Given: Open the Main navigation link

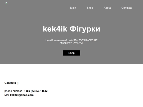Looking at the screenshot, I should tap(73, 8).
